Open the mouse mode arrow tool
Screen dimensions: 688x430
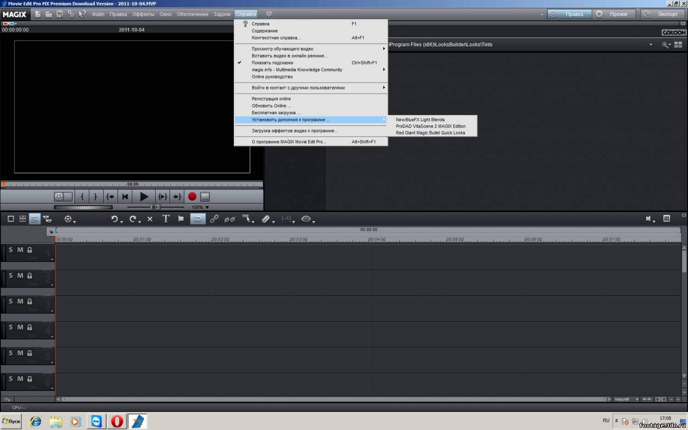pos(246,219)
